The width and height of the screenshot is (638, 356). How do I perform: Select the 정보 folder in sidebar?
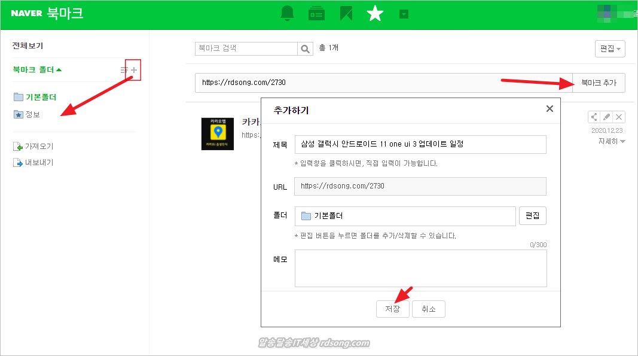click(x=32, y=114)
